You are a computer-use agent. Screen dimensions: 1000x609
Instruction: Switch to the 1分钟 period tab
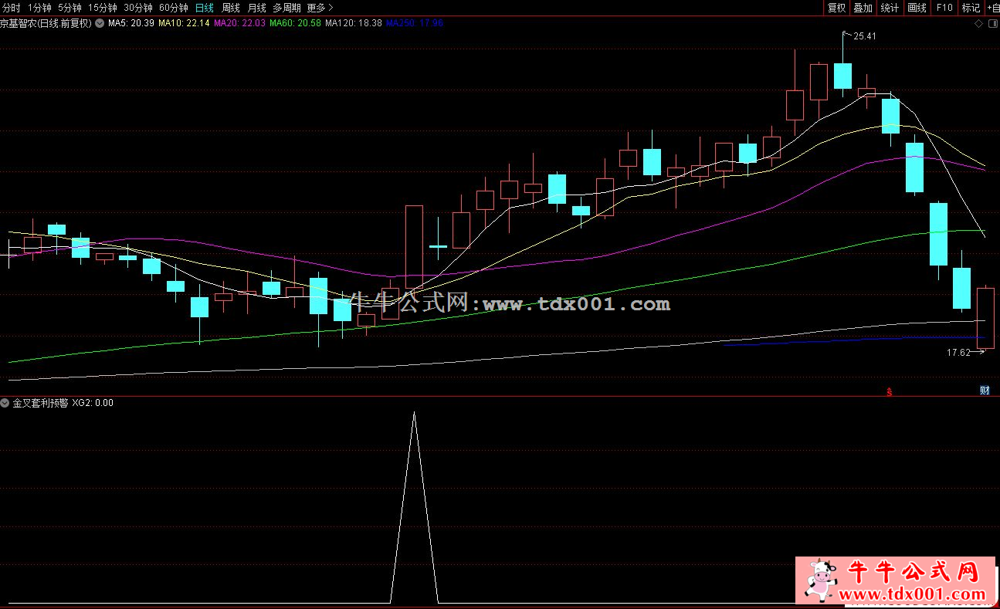click(39, 8)
